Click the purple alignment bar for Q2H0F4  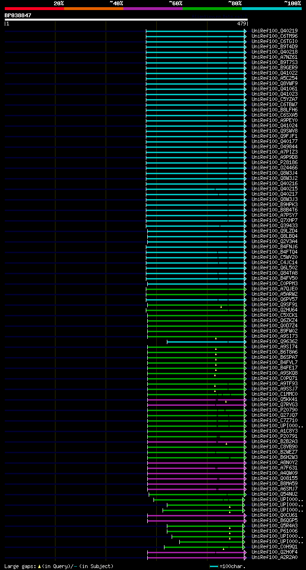tap(197, 552)
